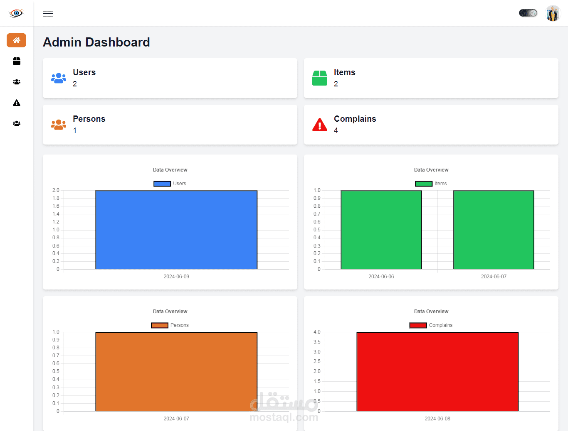The height and width of the screenshot is (432, 568).
Task: Click the blue group icon on the Users card
Action: click(59, 78)
